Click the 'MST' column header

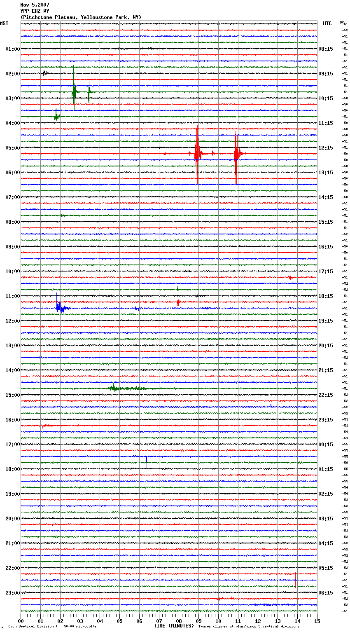pos(4,23)
